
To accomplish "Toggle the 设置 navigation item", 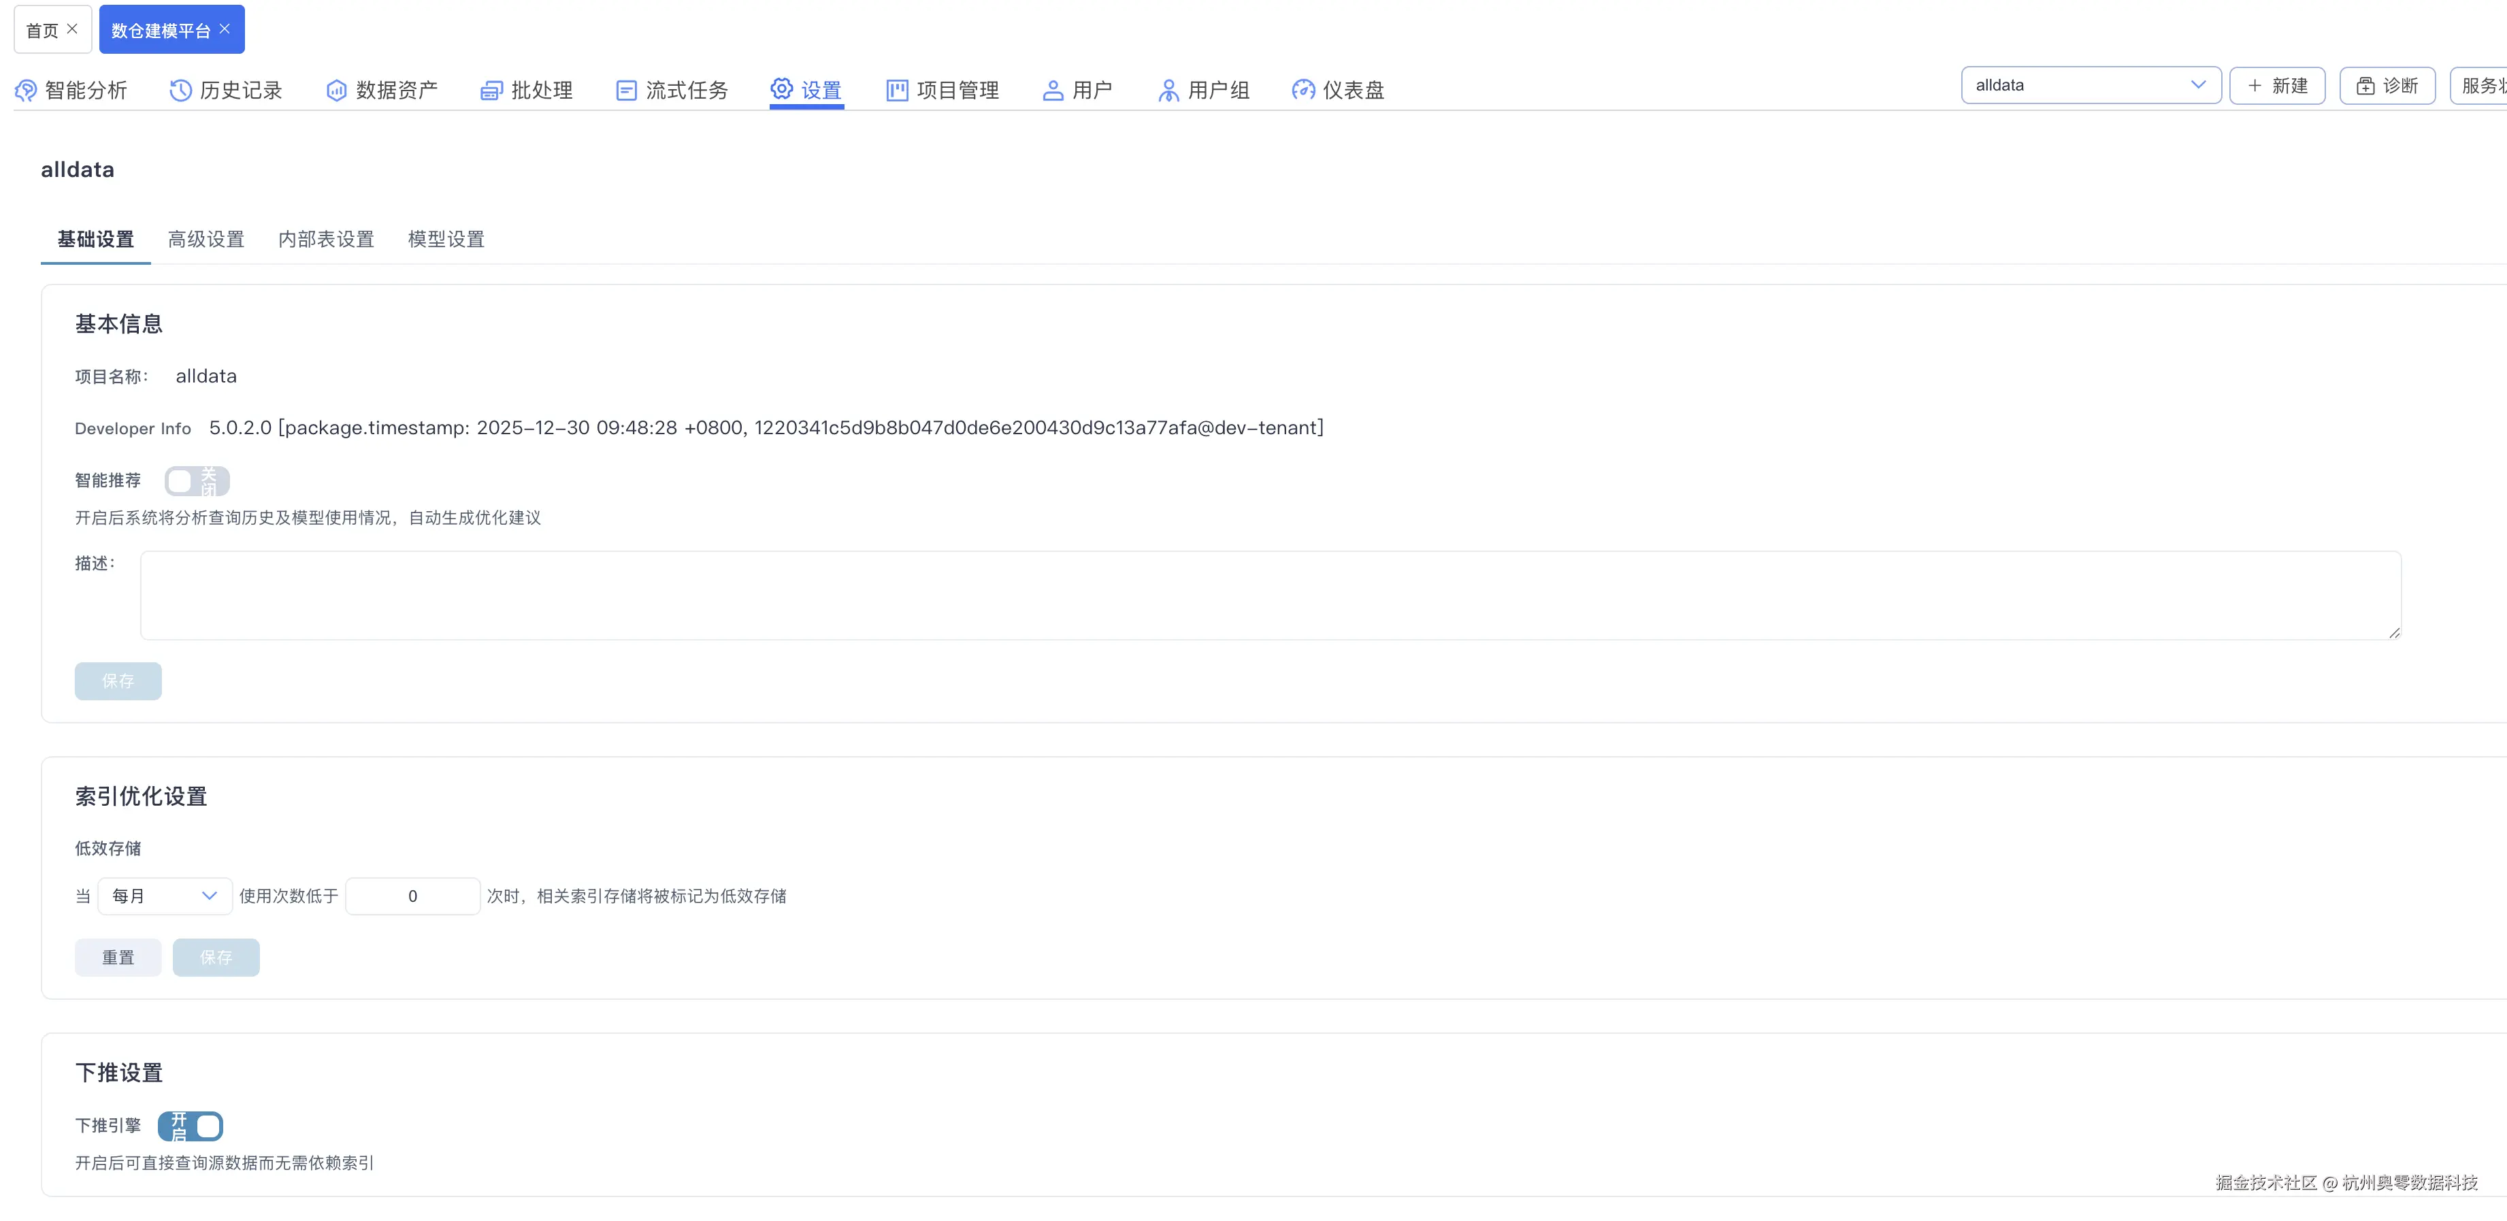I will (x=806, y=90).
